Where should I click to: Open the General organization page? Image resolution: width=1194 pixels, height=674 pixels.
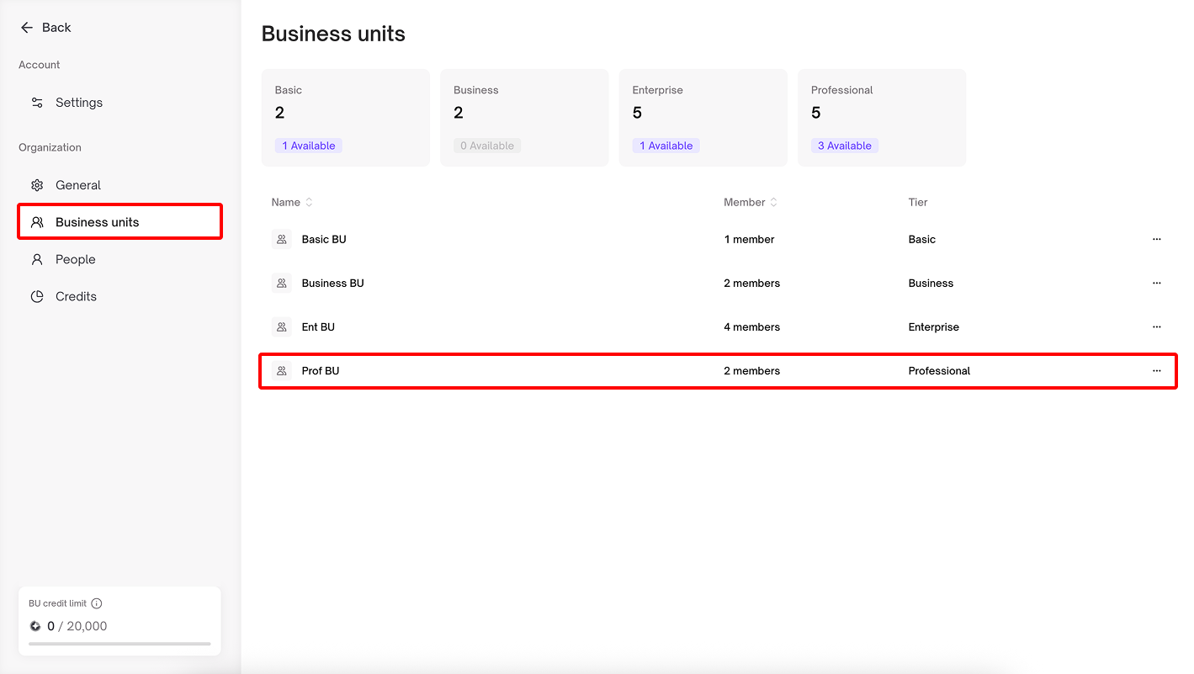pos(77,185)
